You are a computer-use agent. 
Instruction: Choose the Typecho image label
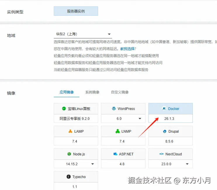79,177
